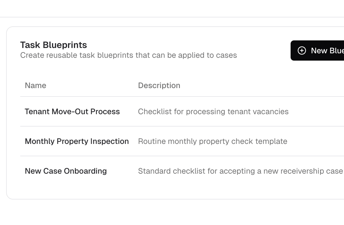The image size is (344, 225).
Task: Sort table by clicking Description header
Action: point(159,85)
